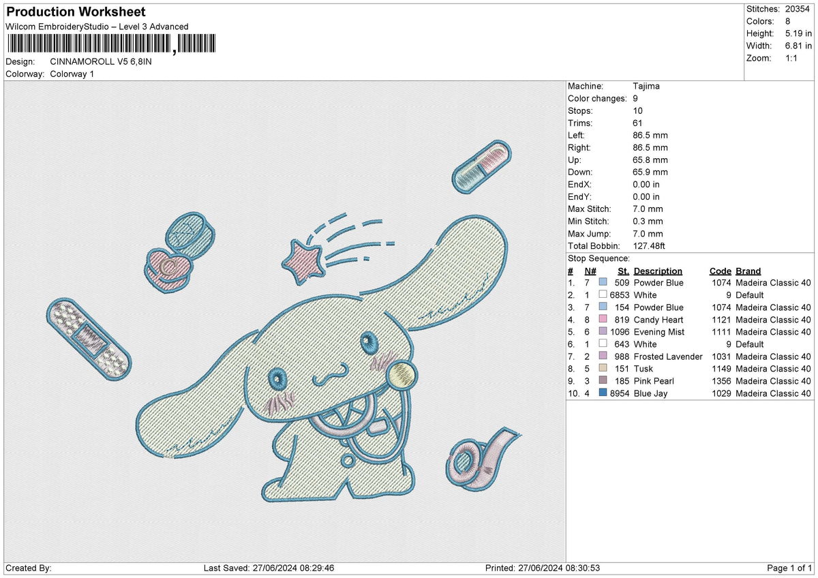This screenshot has width=818, height=578.
Task: Click the Trims value '61'
Action: pyautogui.click(x=638, y=123)
